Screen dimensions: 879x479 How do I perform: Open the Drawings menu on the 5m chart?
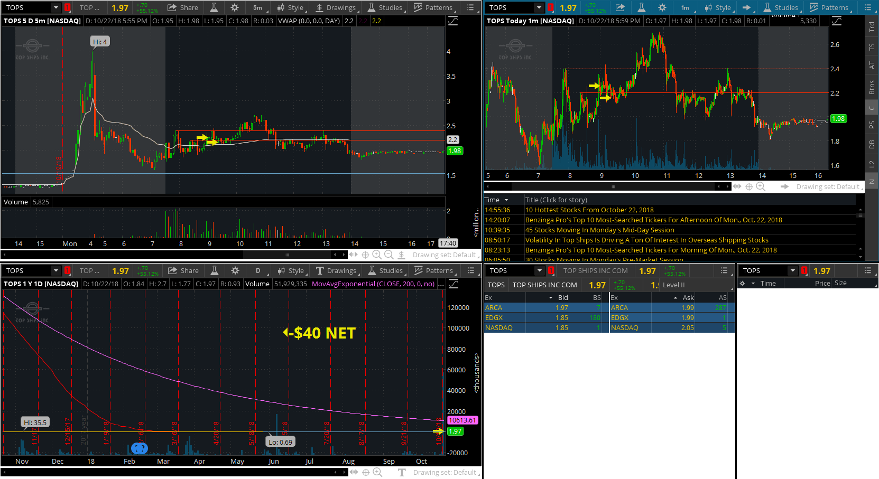pos(336,7)
